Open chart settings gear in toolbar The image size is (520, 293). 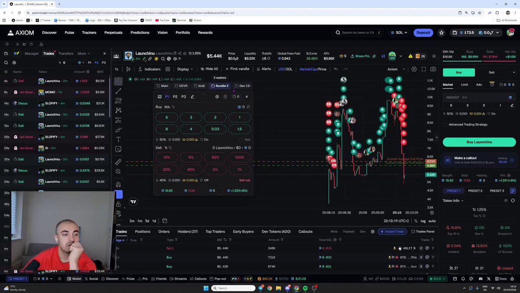click(x=414, y=69)
